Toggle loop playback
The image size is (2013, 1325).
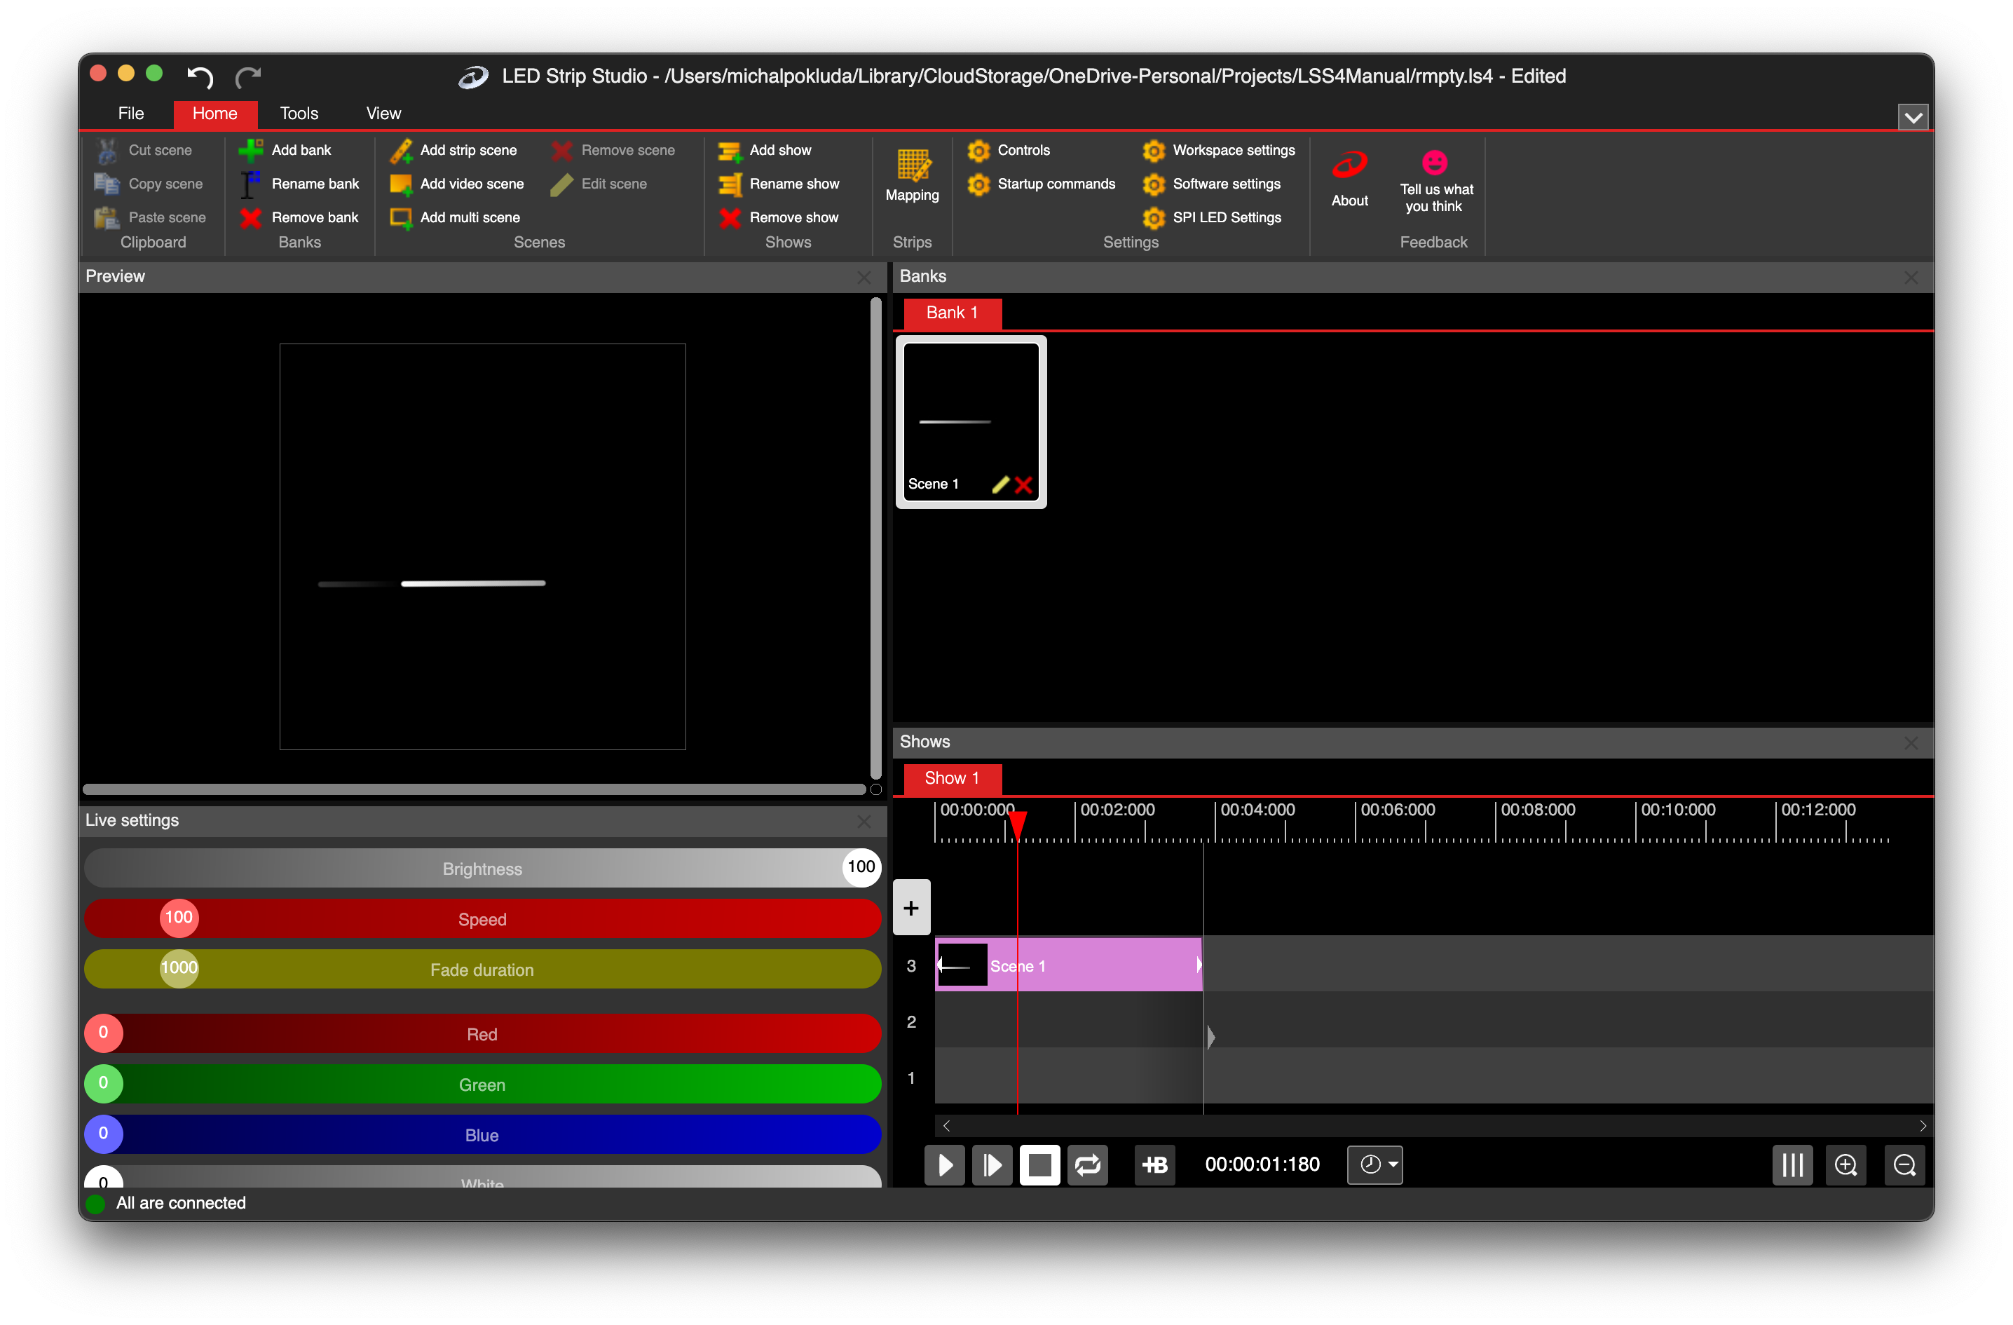click(1088, 1164)
